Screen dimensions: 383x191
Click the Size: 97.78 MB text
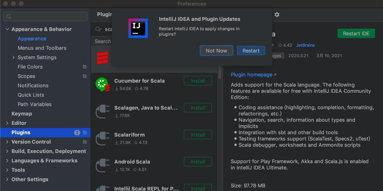(248, 186)
